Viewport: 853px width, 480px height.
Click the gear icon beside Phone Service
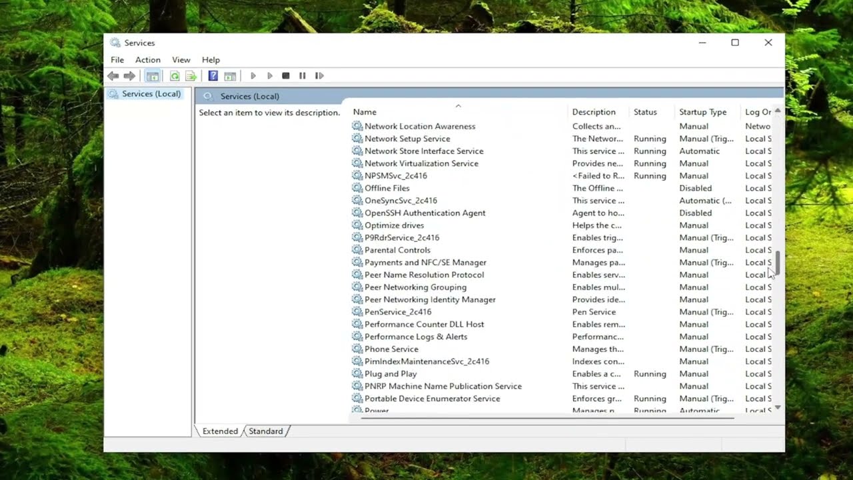[357, 349]
